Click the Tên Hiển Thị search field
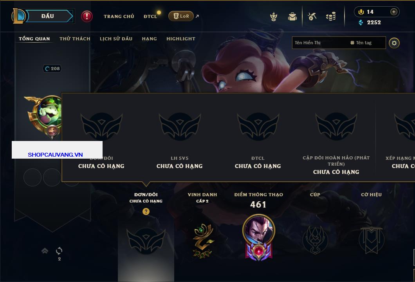The width and height of the screenshot is (415, 282). coord(320,43)
